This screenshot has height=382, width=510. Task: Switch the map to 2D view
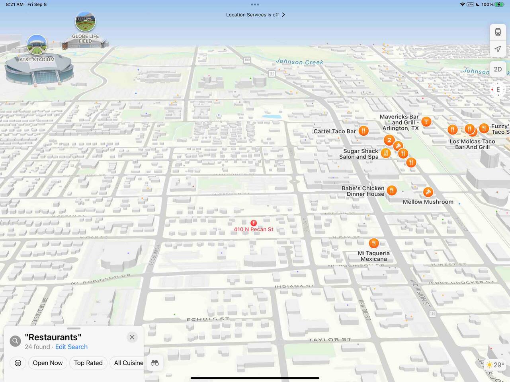(498, 69)
